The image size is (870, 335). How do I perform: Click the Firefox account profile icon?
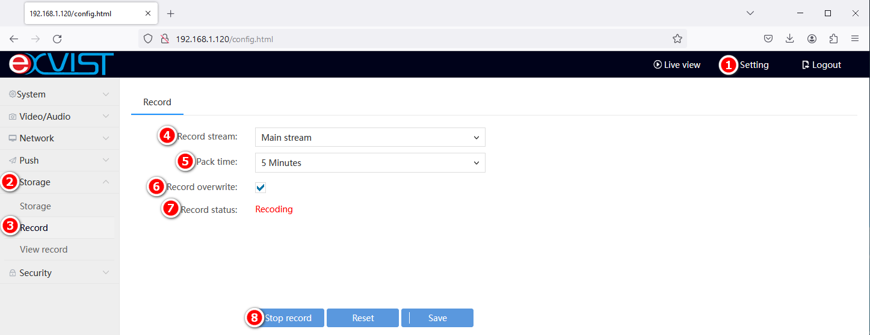[x=812, y=39]
